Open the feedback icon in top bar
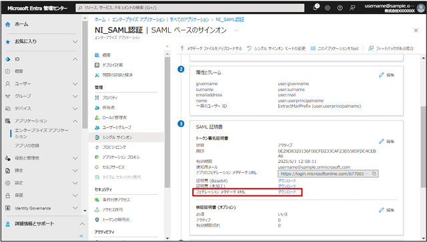 [352, 8]
